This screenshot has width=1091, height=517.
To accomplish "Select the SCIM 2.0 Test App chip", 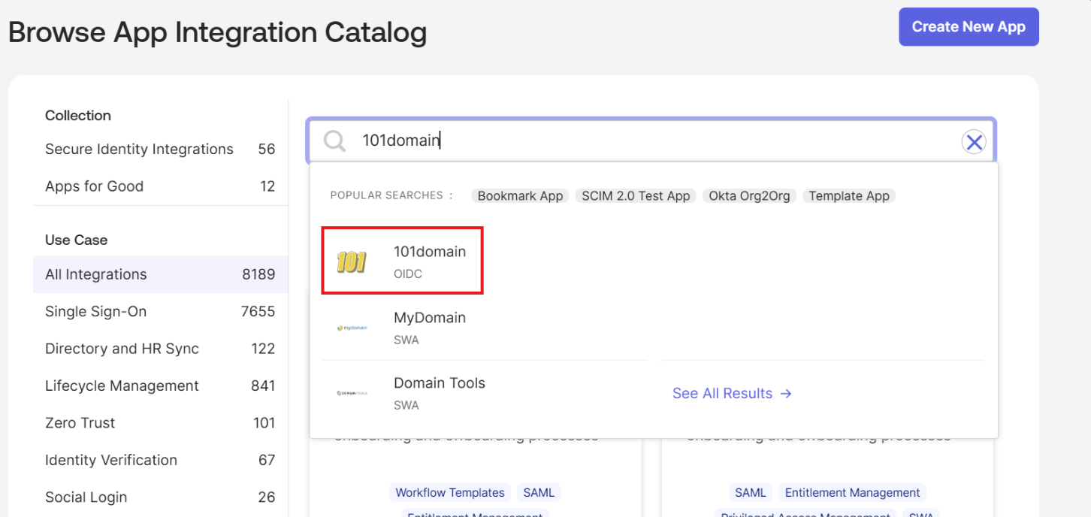I will point(636,195).
